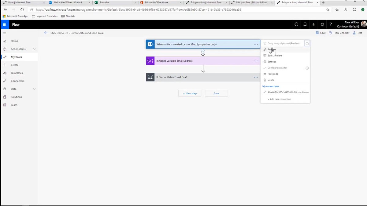Click the Templates icon in sidebar

(x=5, y=73)
